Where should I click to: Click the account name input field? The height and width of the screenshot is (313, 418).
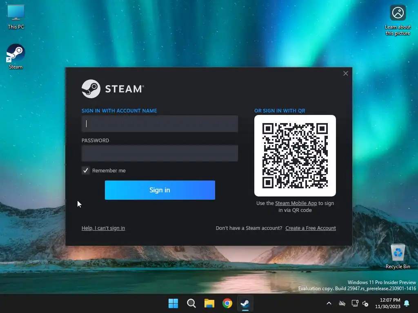[x=160, y=123]
